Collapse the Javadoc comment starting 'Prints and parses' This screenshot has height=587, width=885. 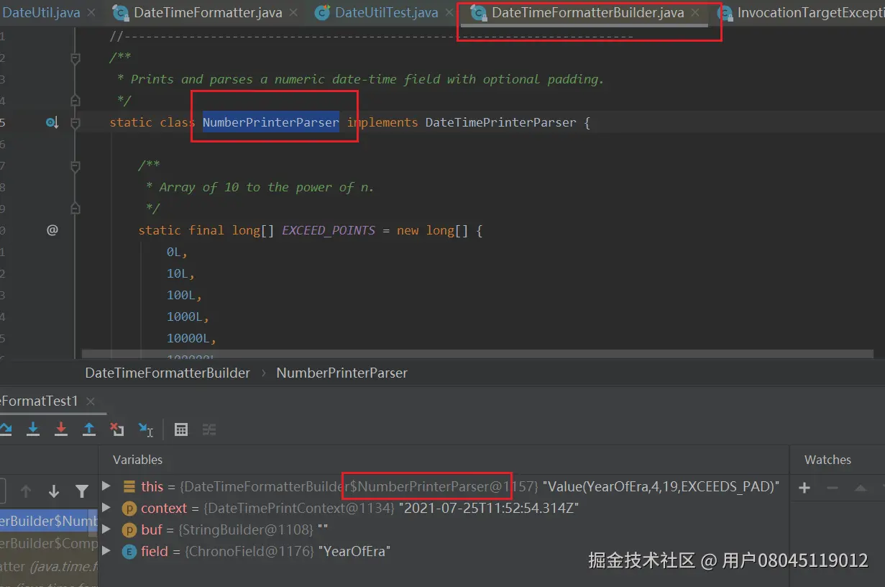click(x=75, y=58)
